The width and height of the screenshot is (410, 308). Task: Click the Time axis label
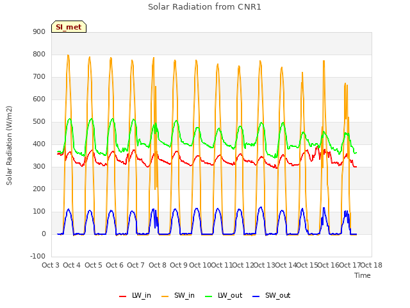click(363, 275)
